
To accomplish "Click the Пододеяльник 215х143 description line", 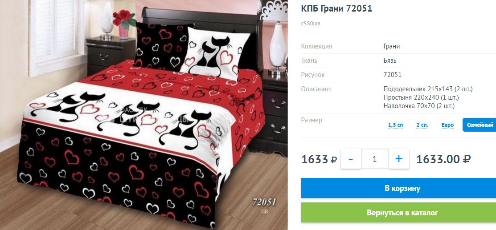I will point(428,89).
